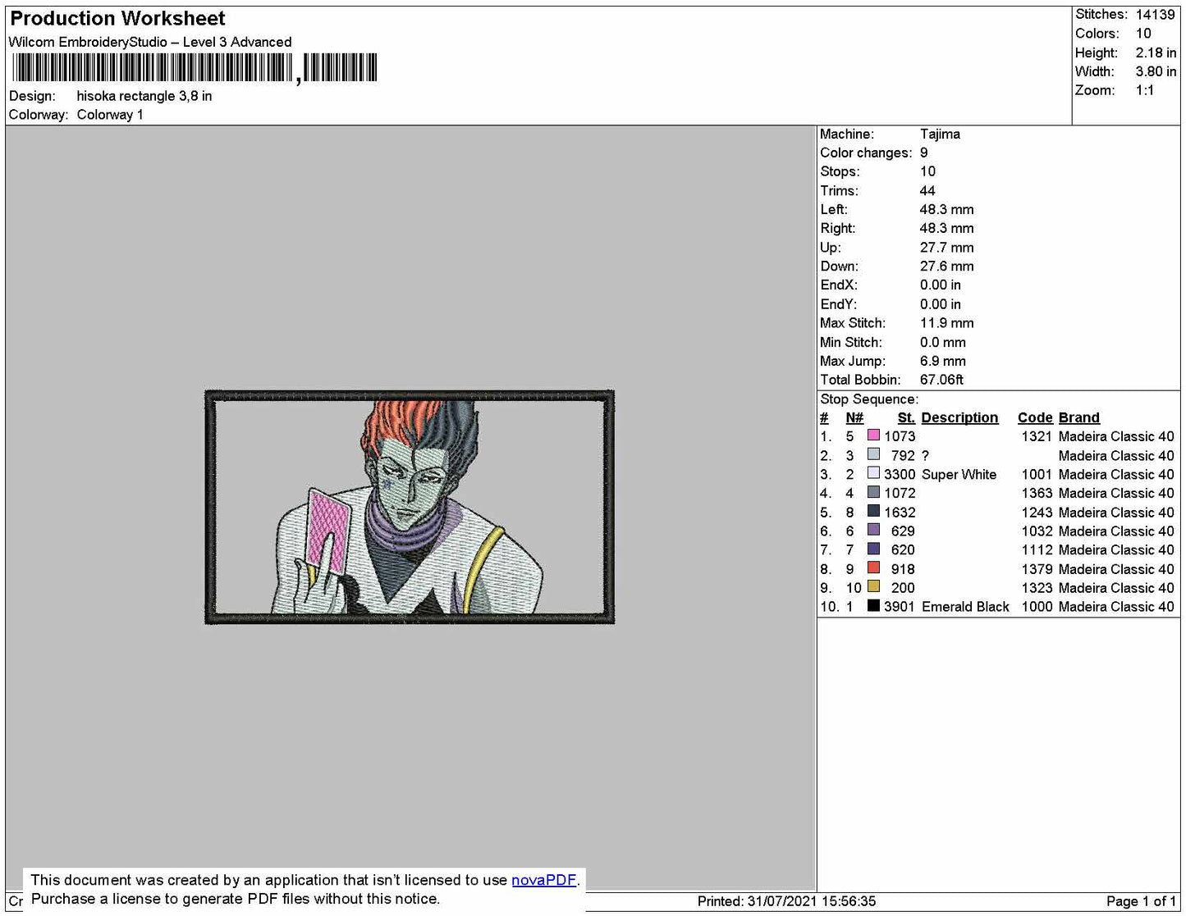Image resolution: width=1186 pixels, height=916 pixels.
Task: Click the Colors value 10
Action: click(1143, 34)
